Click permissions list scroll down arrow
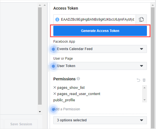 (x=145, y=100)
